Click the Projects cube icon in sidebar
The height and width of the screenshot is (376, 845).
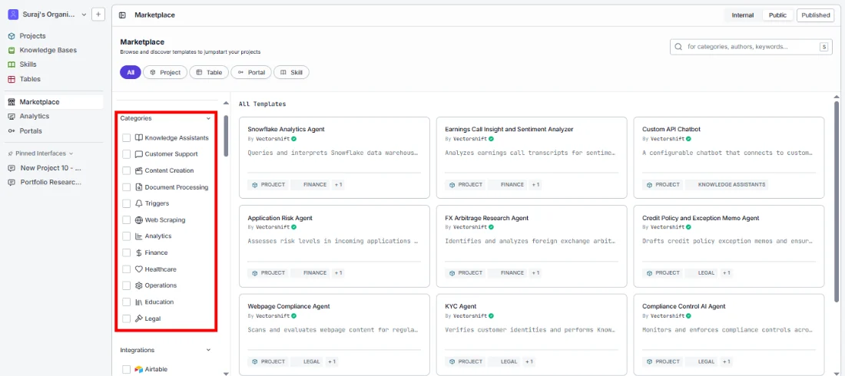(x=12, y=36)
